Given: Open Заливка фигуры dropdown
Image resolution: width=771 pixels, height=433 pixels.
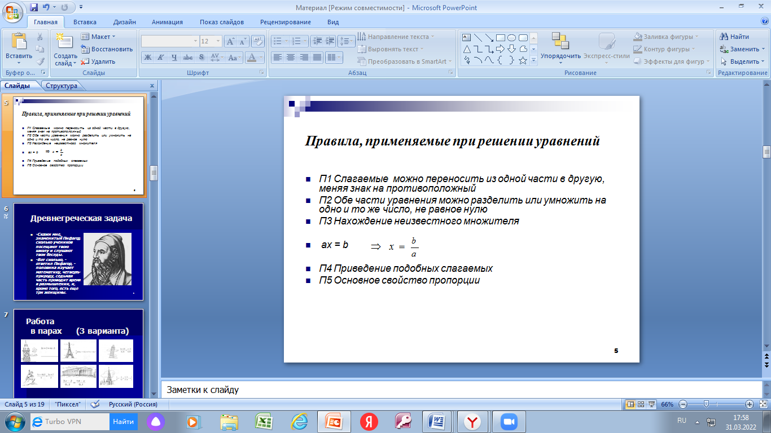Looking at the screenshot, I should pos(666,37).
